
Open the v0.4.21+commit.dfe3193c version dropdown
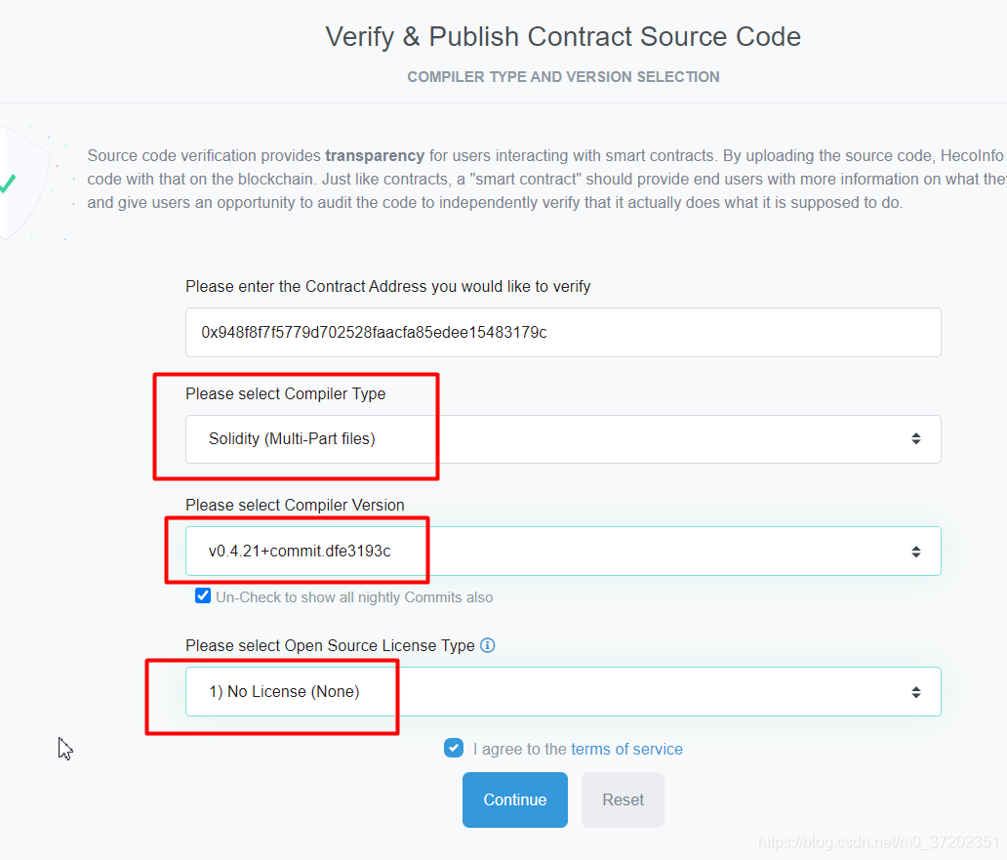click(563, 552)
